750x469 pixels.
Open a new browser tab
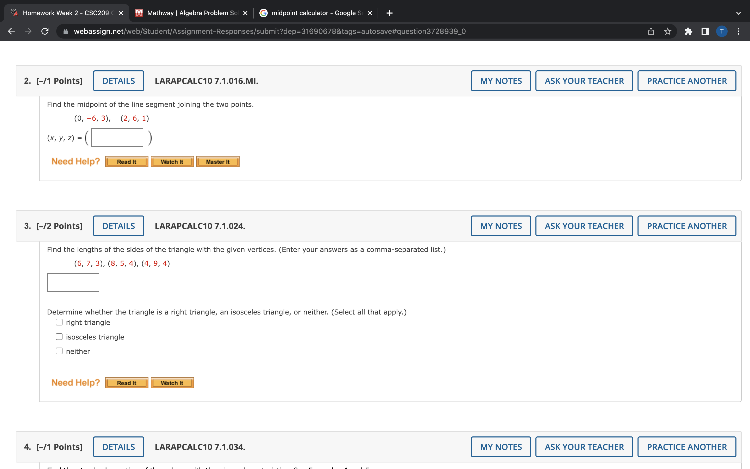(390, 13)
